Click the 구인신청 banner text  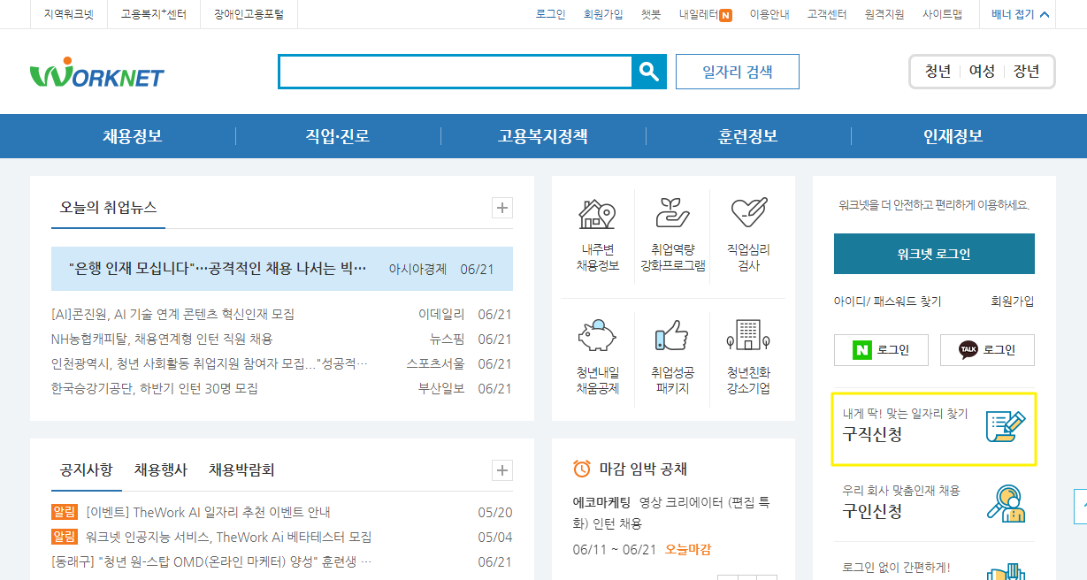click(x=873, y=511)
